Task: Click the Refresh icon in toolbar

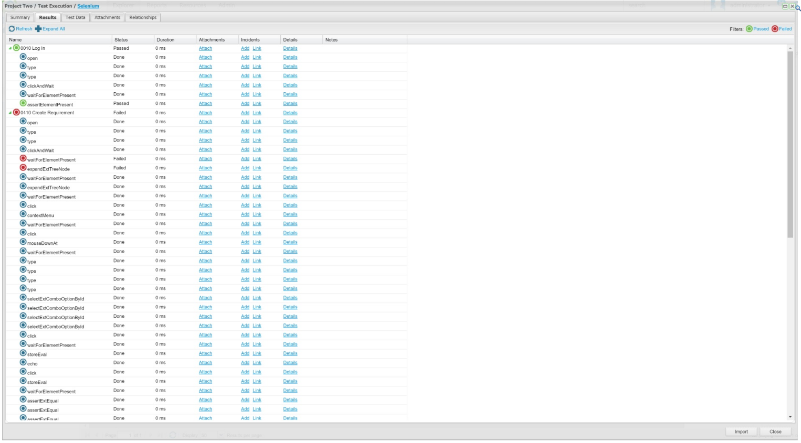Action: 12,29
